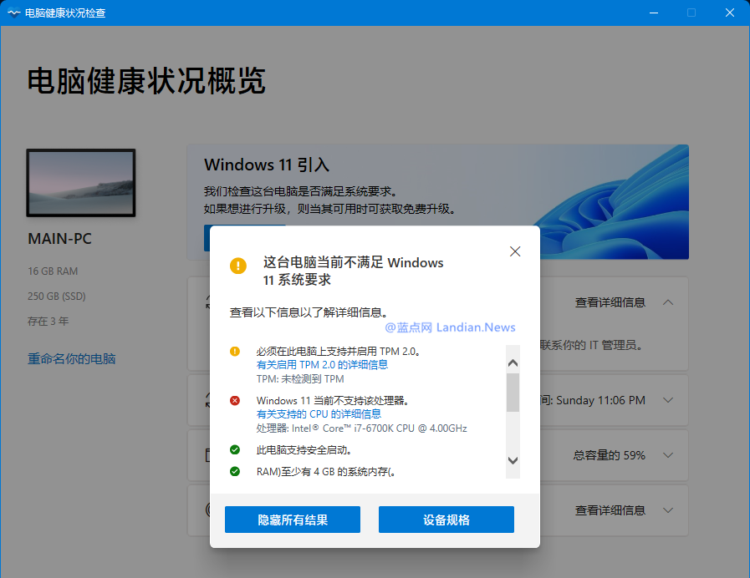Click the 隐藏所有结果 button
Screen dimensions: 750x578
coord(293,520)
